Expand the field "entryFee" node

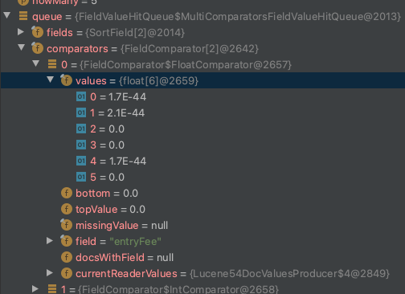coord(50,241)
